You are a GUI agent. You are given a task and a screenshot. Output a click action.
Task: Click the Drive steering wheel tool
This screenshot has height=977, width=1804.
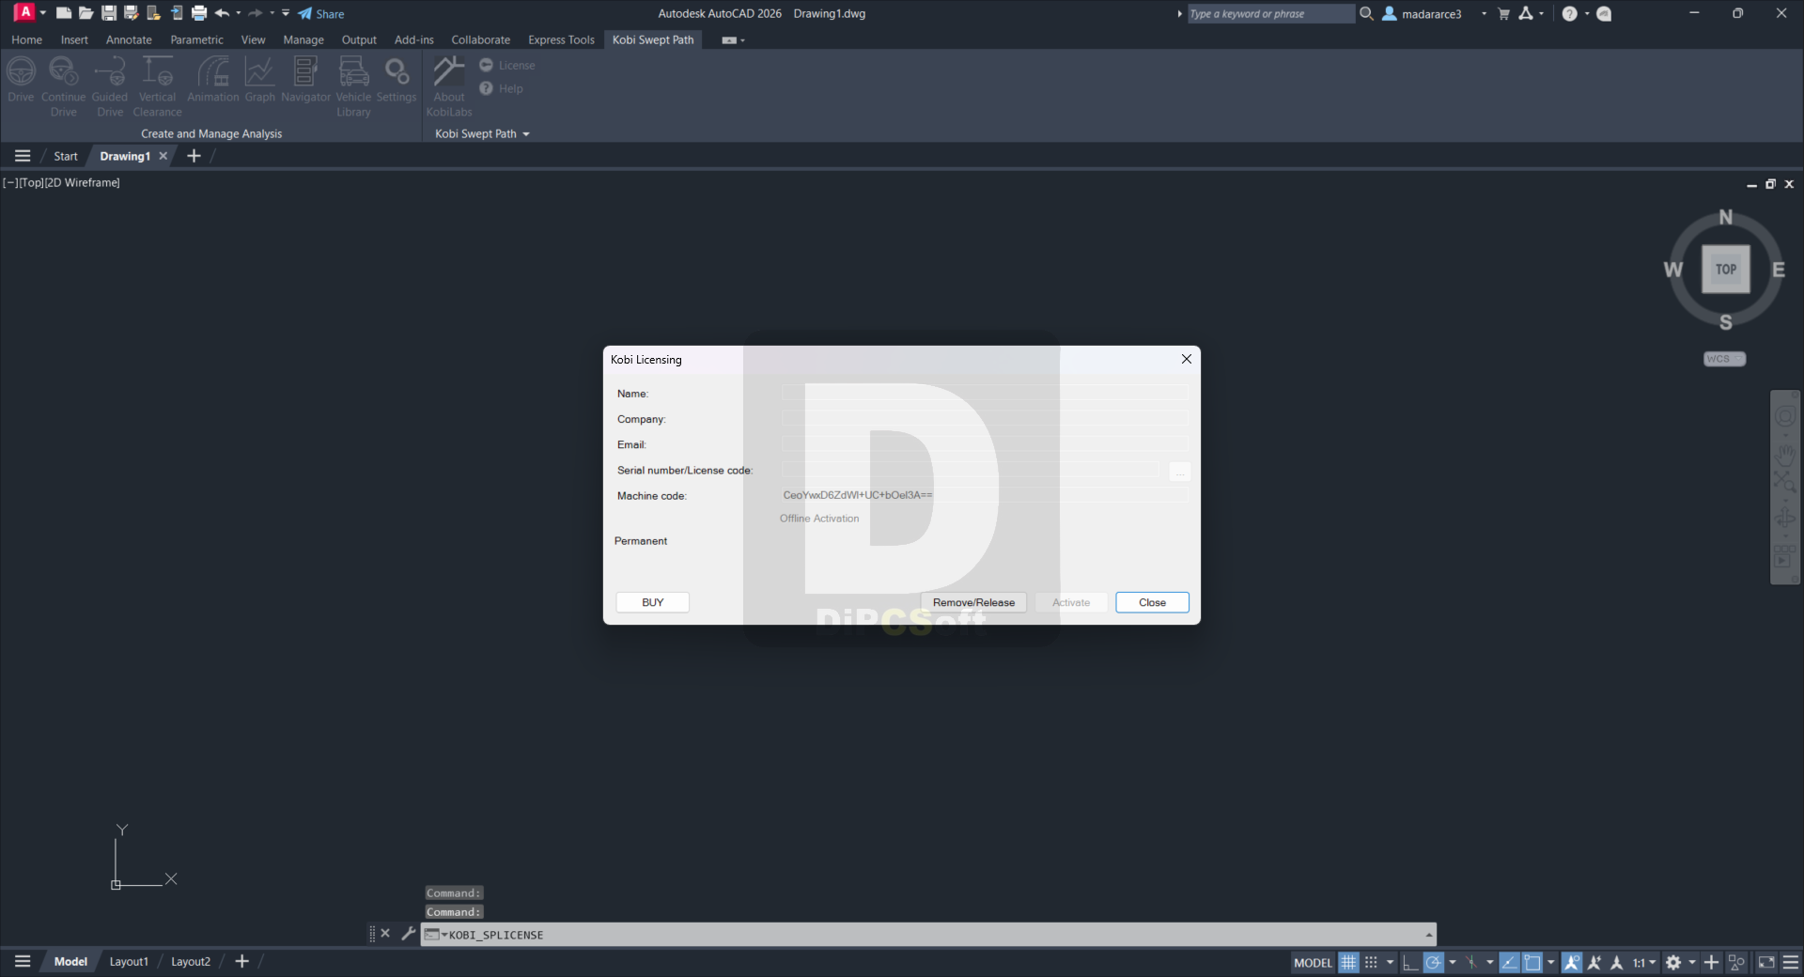[21, 79]
